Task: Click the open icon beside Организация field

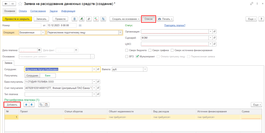Action: (x=215, y=31)
